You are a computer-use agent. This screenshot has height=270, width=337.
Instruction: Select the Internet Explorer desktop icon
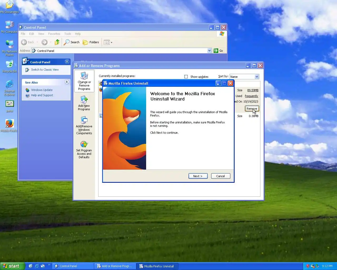(x=9, y=88)
